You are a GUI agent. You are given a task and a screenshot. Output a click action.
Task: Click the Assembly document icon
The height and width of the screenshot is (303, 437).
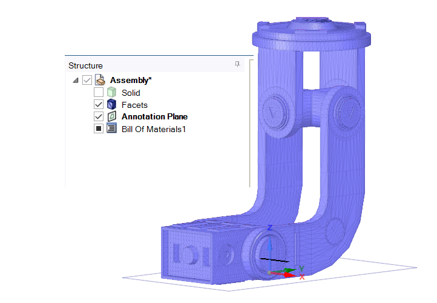coord(100,80)
